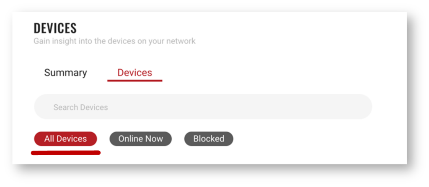
Task: Show only blocked devices
Action: tap(209, 139)
